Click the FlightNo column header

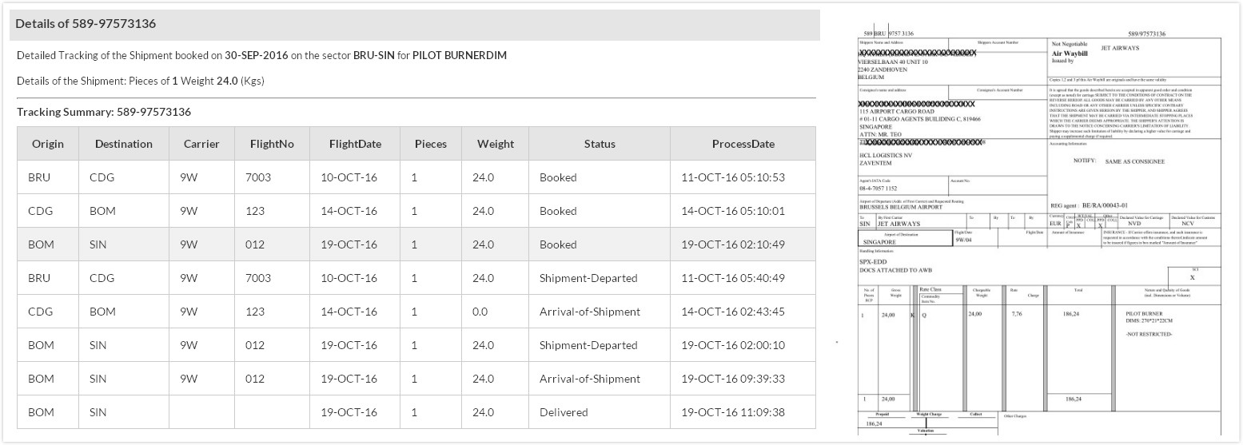coord(272,144)
